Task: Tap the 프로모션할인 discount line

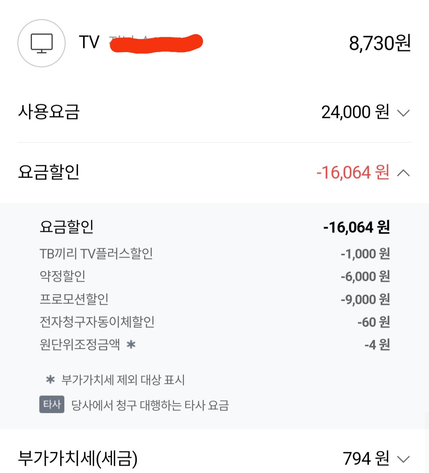Action: tap(74, 299)
